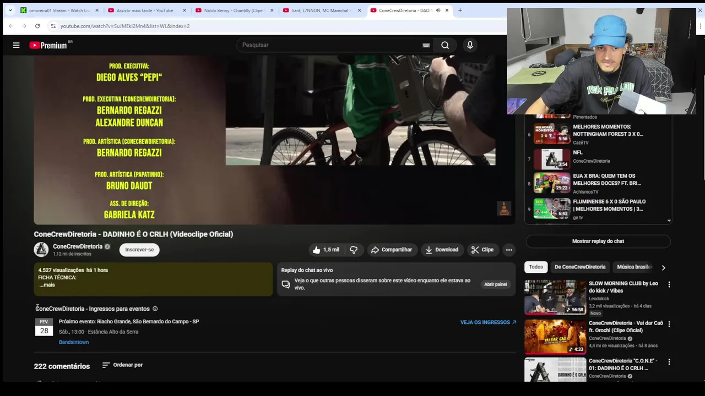Viewport: 705px width, 396px height.
Task: Click the info icon beside Ingressos para eventos
Action: pyautogui.click(x=155, y=309)
